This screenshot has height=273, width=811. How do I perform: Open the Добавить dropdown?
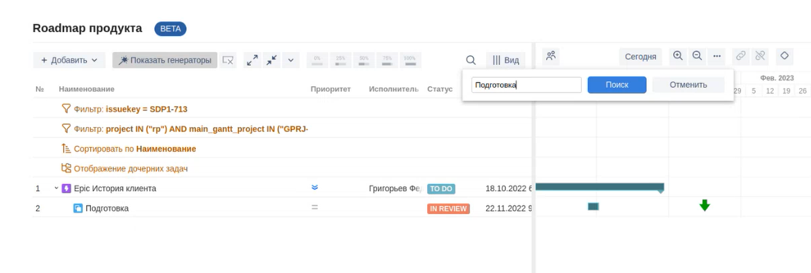tap(69, 60)
